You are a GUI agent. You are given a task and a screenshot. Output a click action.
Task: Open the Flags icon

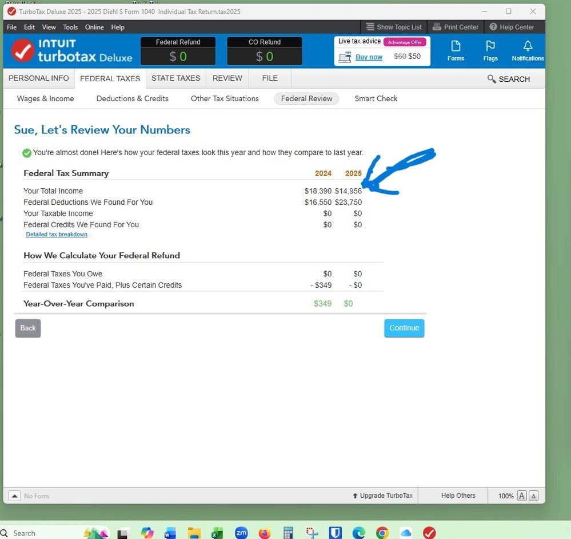(490, 50)
